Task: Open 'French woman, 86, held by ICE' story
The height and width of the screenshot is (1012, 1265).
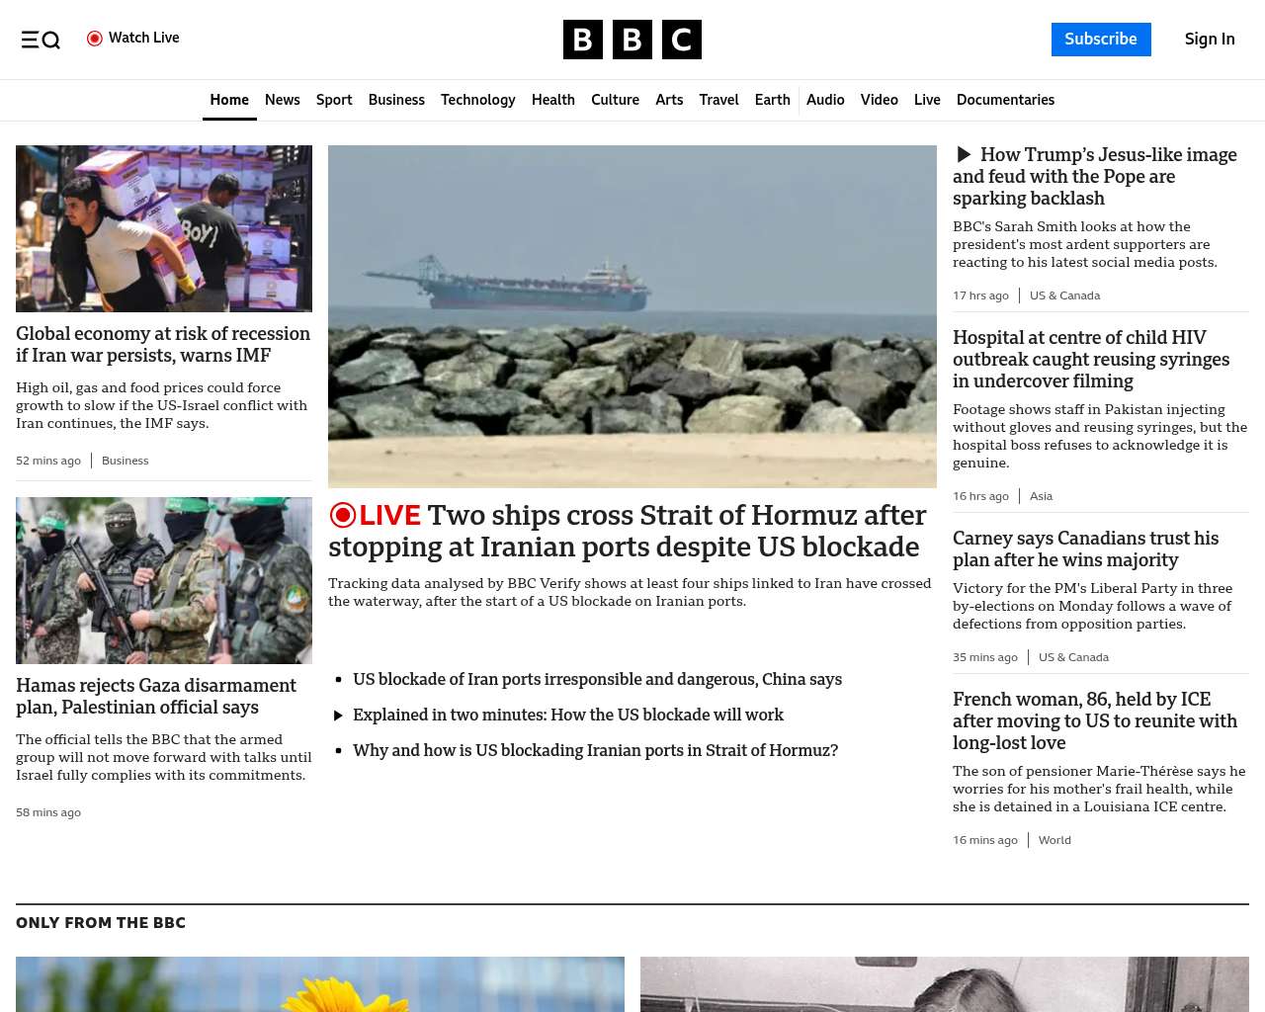Action: [1095, 720]
